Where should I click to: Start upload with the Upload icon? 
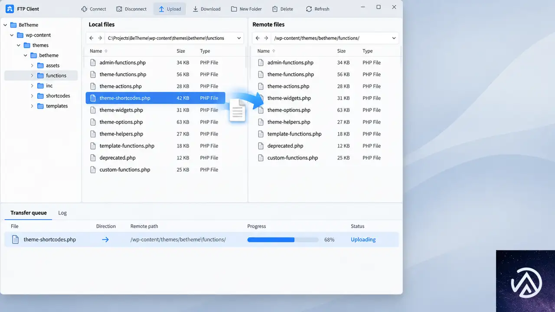[161, 9]
